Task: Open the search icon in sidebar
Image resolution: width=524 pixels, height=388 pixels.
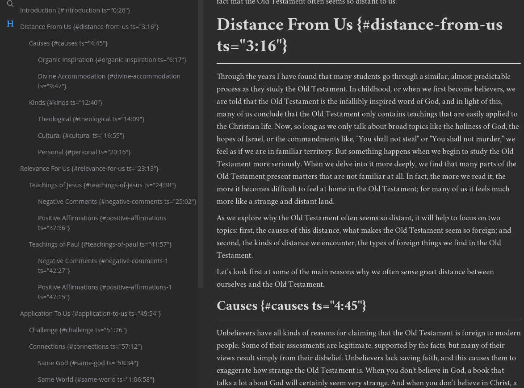Action: (x=10, y=4)
